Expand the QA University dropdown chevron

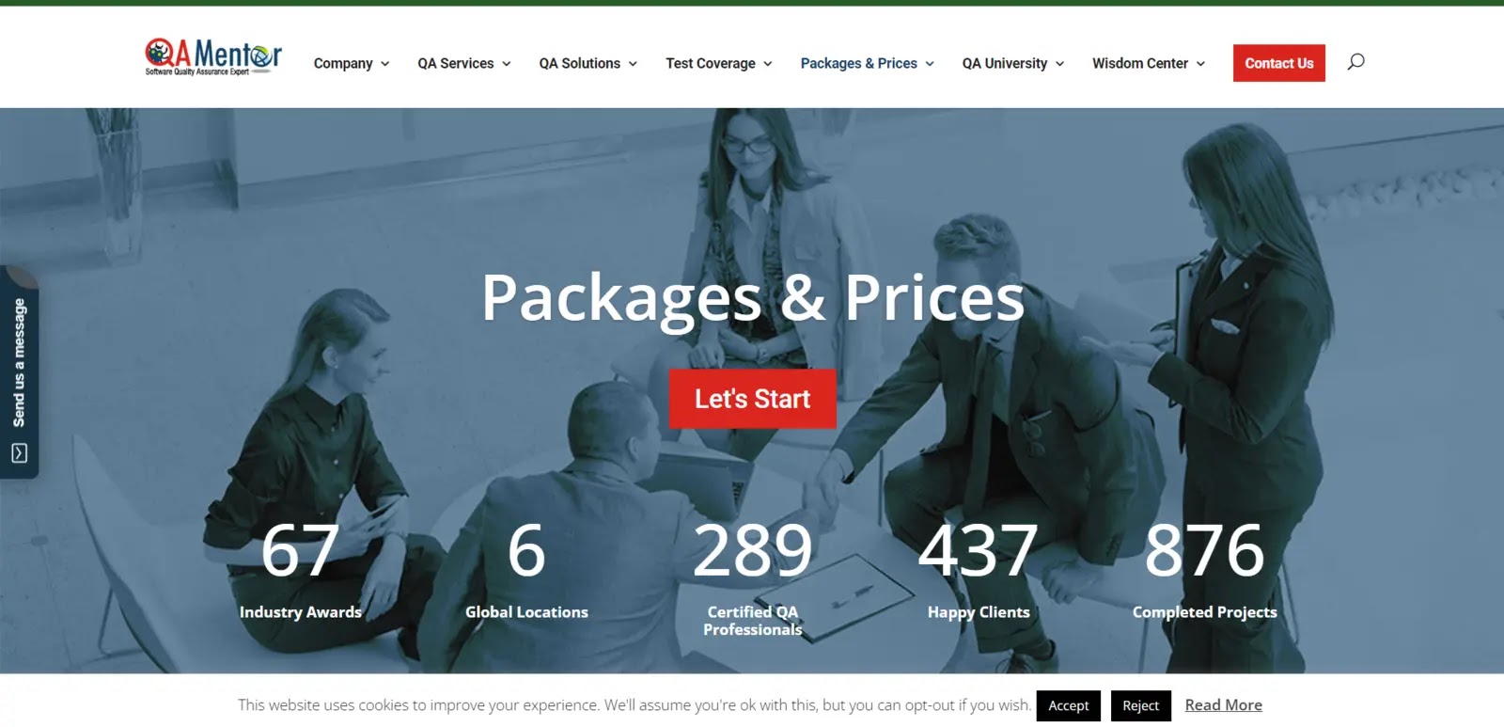click(1059, 64)
